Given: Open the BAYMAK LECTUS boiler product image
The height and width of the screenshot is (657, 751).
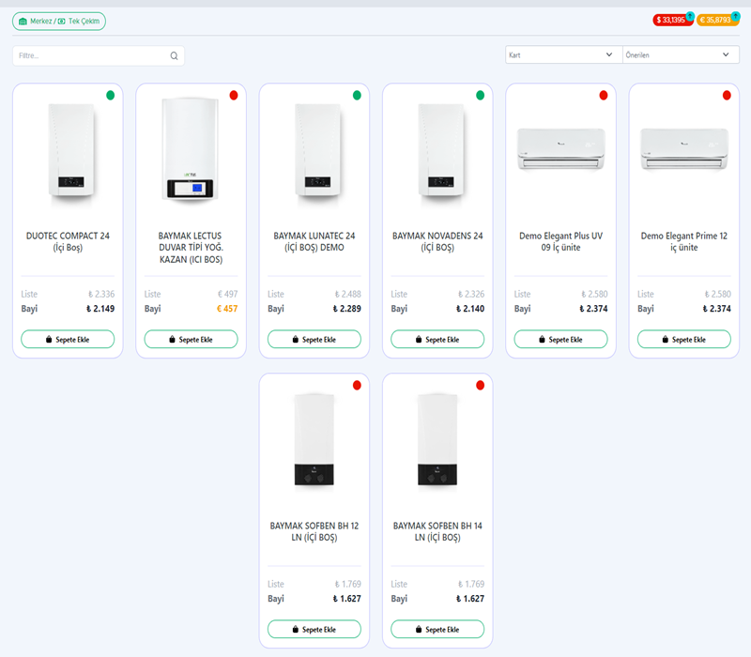Looking at the screenshot, I should [192, 148].
